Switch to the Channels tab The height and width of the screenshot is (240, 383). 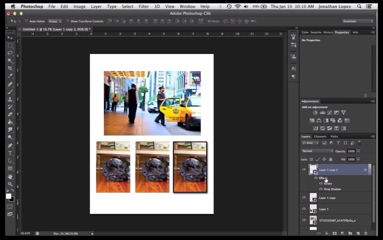(x=320, y=136)
